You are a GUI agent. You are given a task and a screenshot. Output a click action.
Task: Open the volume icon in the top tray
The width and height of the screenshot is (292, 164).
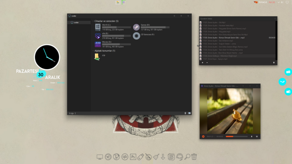(282, 2)
